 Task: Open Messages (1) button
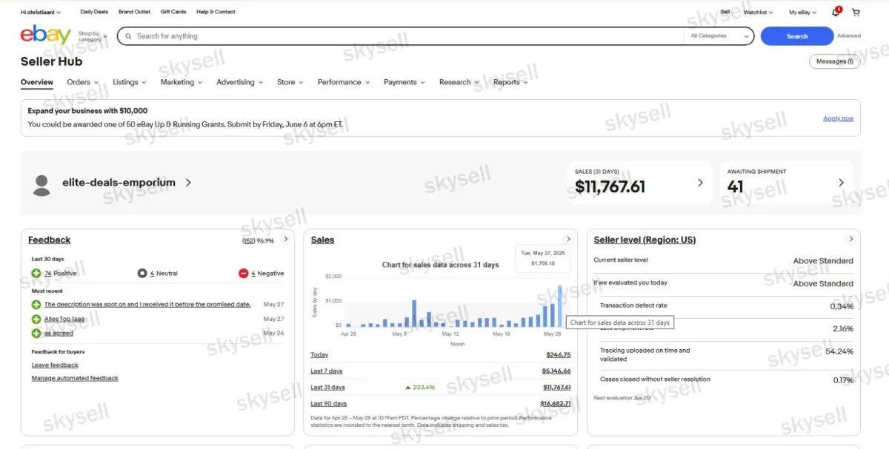(834, 61)
